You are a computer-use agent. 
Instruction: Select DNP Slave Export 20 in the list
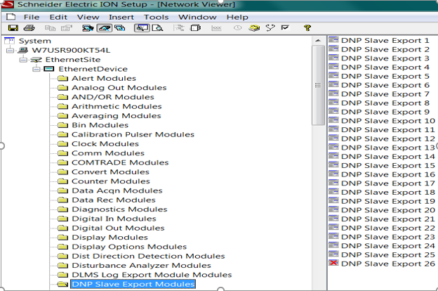pos(388,210)
